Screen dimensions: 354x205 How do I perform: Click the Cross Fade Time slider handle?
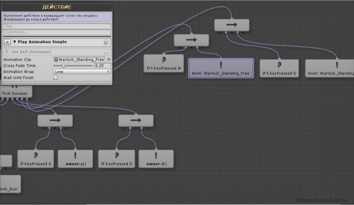[63, 65]
